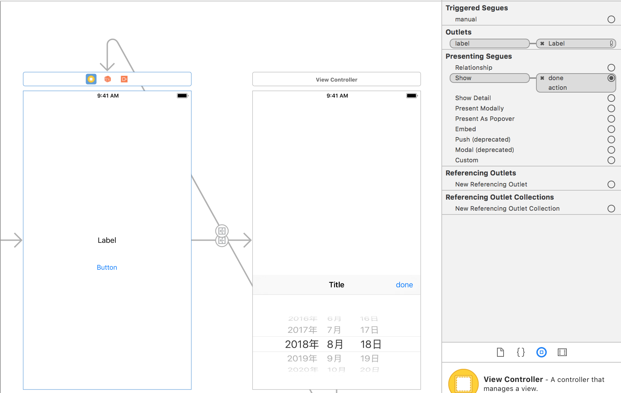Open the File inspector document icon
621x393 pixels.
click(x=500, y=352)
